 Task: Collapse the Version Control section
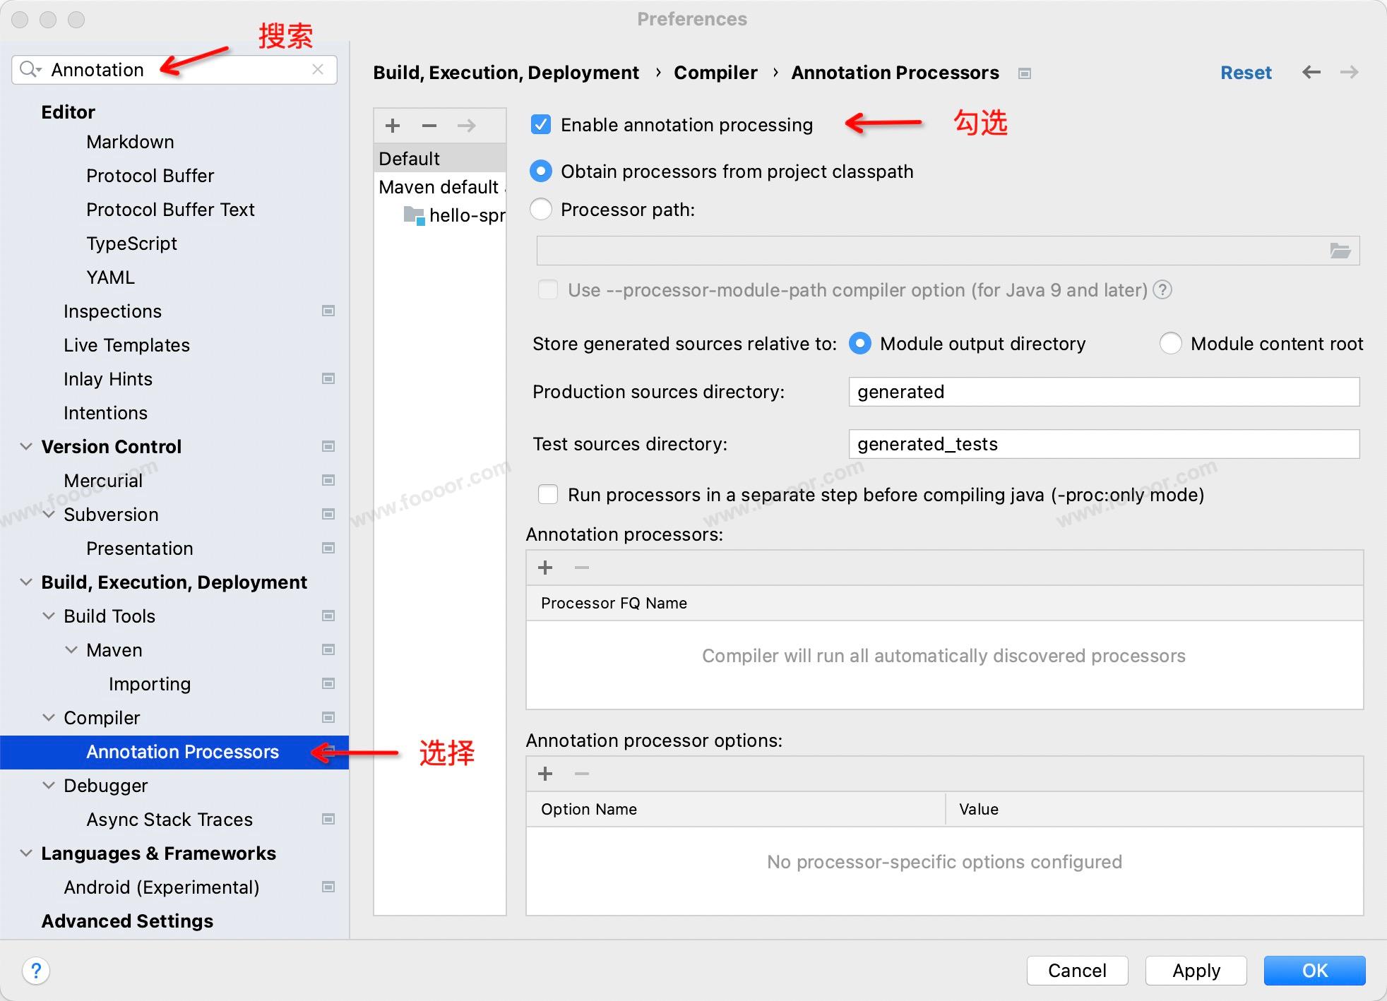click(x=26, y=446)
